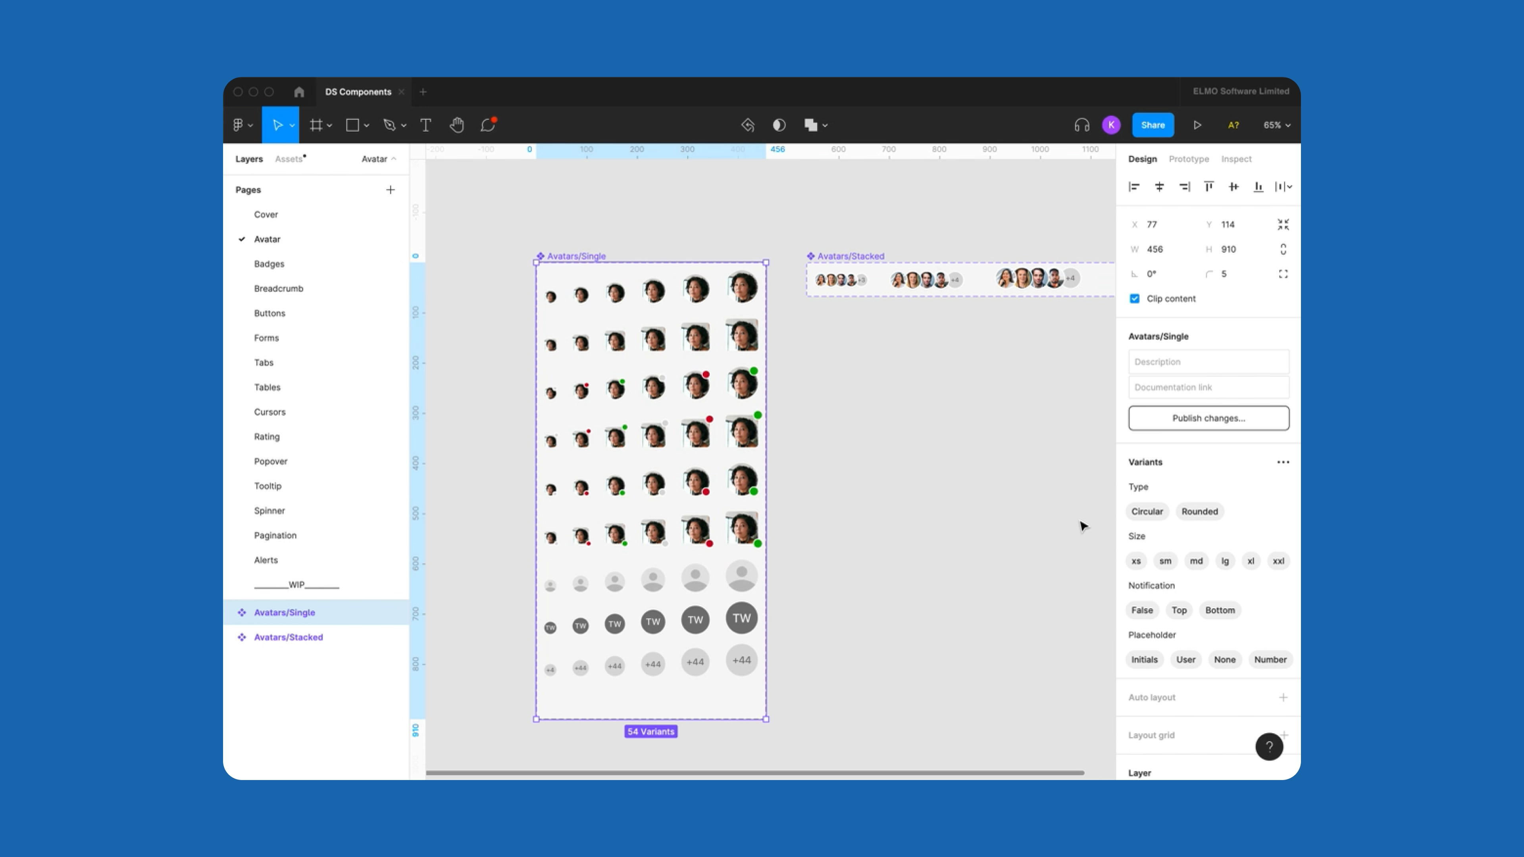The width and height of the screenshot is (1524, 857).
Task: Select the xs size variant
Action: pyautogui.click(x=1136, y=561)
